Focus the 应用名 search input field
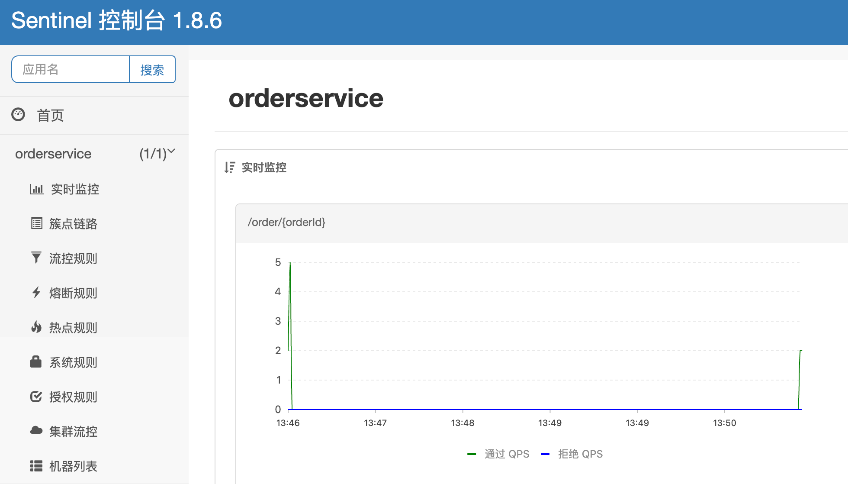Viewport: 848px width, 484px height. (71, 69)
